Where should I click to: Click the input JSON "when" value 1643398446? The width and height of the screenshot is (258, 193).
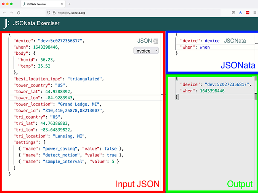[46, 47]
